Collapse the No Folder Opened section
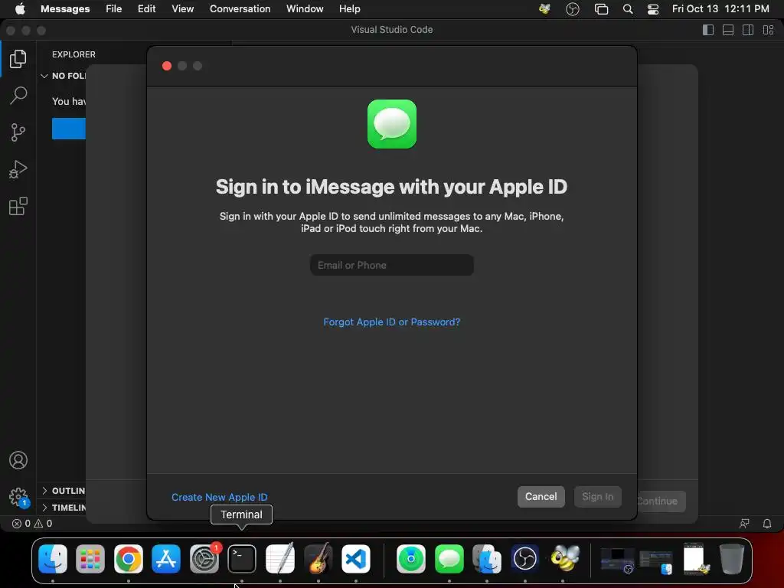Image resolution: width=784 pixels, height=588 pixels. click(64, 76)
